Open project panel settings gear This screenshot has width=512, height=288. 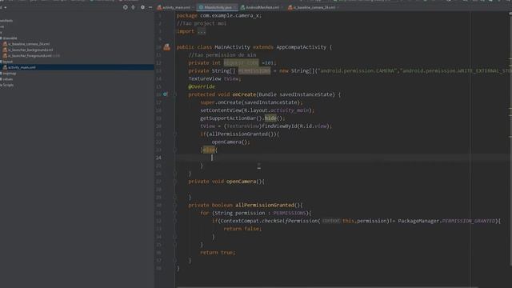[x=142, y=7]
